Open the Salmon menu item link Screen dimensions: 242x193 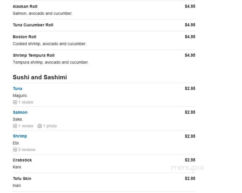pyautogui.click(x=20, y=113)
